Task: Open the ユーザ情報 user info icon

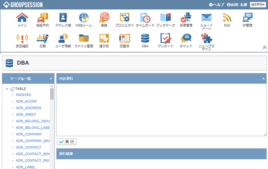Action: [x=63, y=38]
